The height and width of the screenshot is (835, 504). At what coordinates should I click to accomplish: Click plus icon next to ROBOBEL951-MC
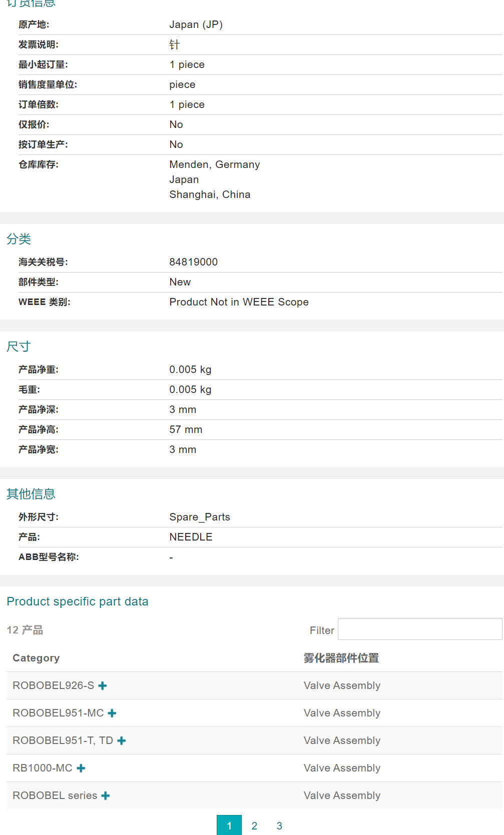click(112, 713)
